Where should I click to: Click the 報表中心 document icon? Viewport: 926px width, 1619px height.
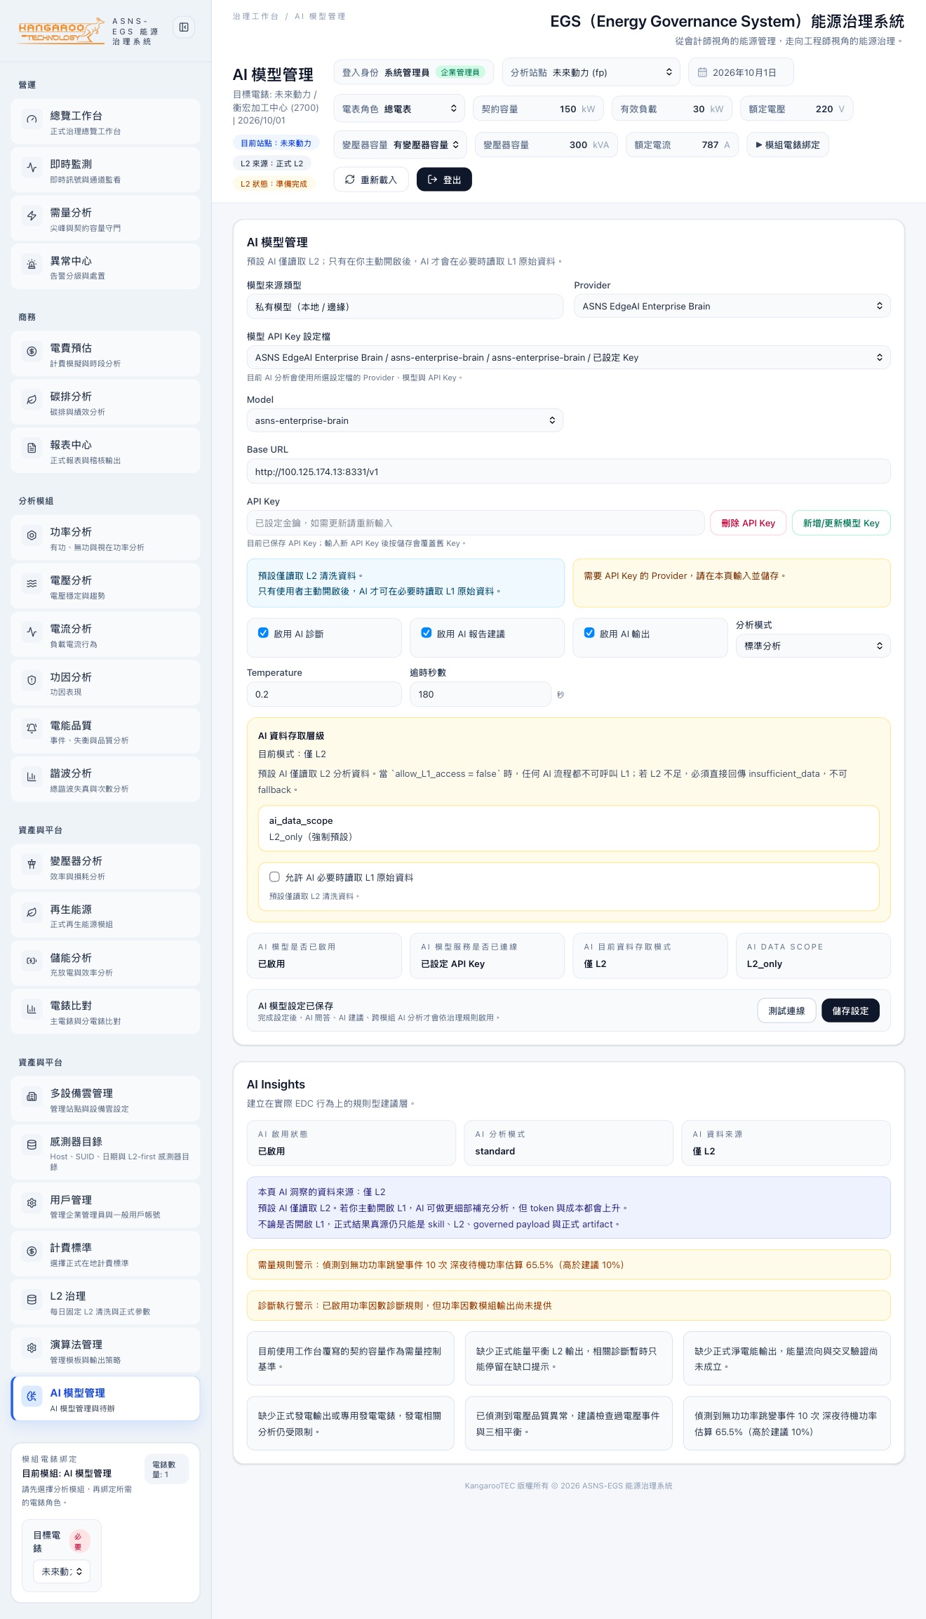[x=32, y=448]
